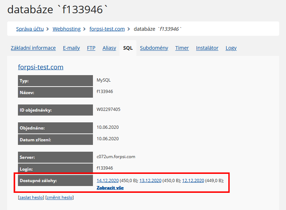Click the změnit heslo link

60,197
